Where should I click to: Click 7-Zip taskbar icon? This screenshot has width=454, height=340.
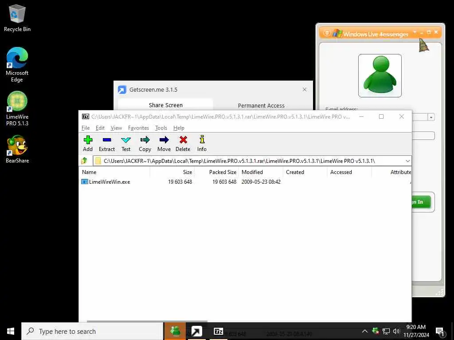pos(218,331)
